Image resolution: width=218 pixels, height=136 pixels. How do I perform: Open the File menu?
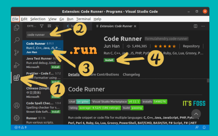click(15, 19)
